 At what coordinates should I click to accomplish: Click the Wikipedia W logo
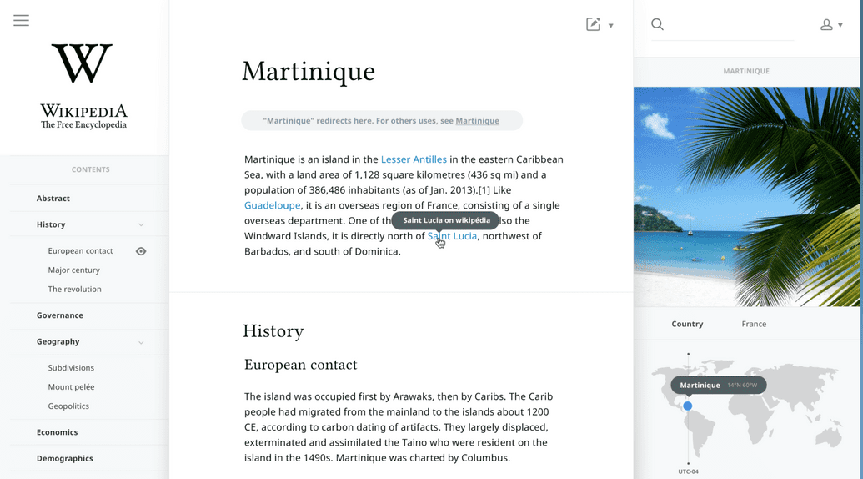point(82,64)
